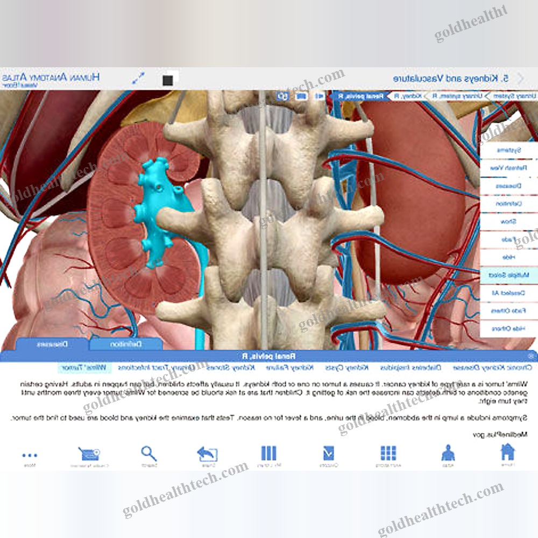Tap the icon farthest from the breadcrumb
Image resolution: width=538 pixels, height=538 pixels.
point(283,96)
